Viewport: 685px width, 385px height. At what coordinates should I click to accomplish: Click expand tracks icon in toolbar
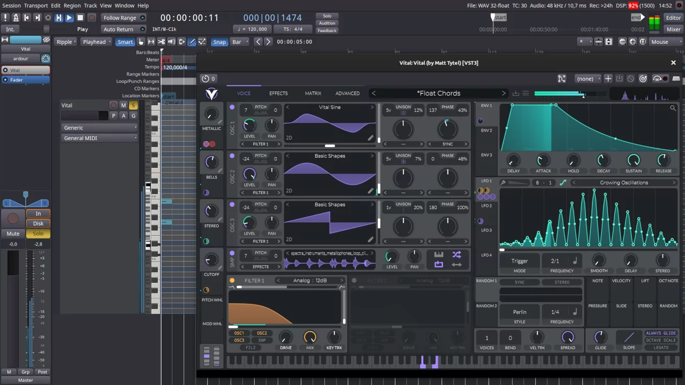point(608,42)
